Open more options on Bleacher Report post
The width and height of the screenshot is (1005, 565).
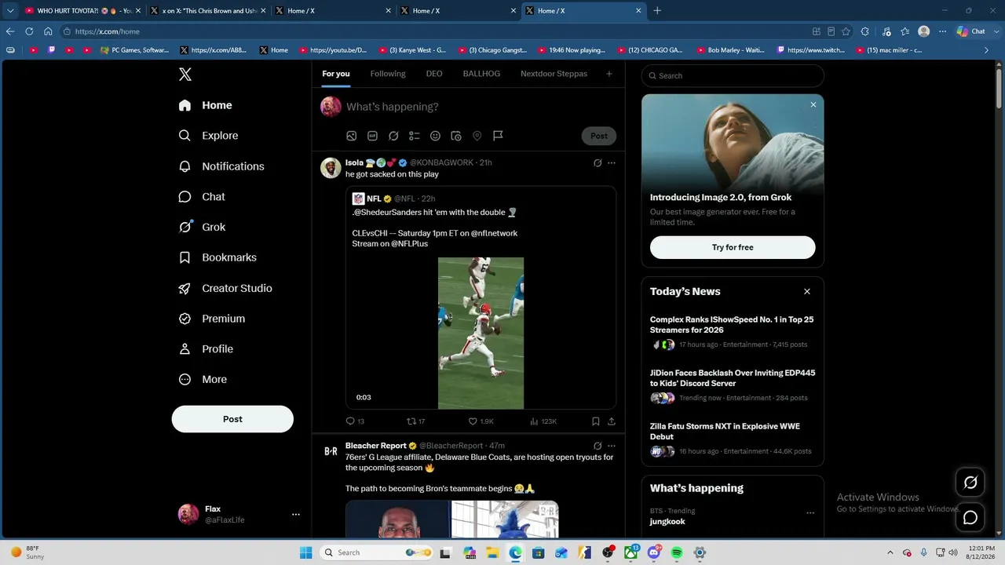point(612,446)
